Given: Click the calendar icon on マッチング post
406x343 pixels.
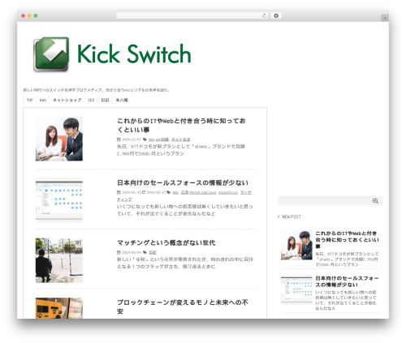Looking at the screenshot, I should (119, 252).
